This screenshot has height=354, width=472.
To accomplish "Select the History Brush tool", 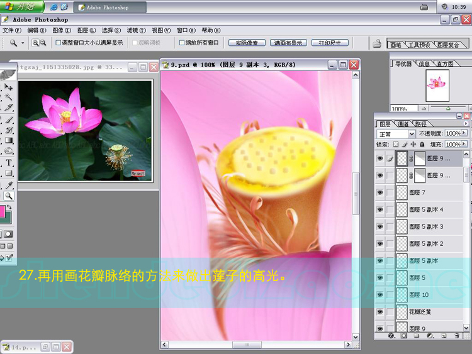I will point(8,130).
